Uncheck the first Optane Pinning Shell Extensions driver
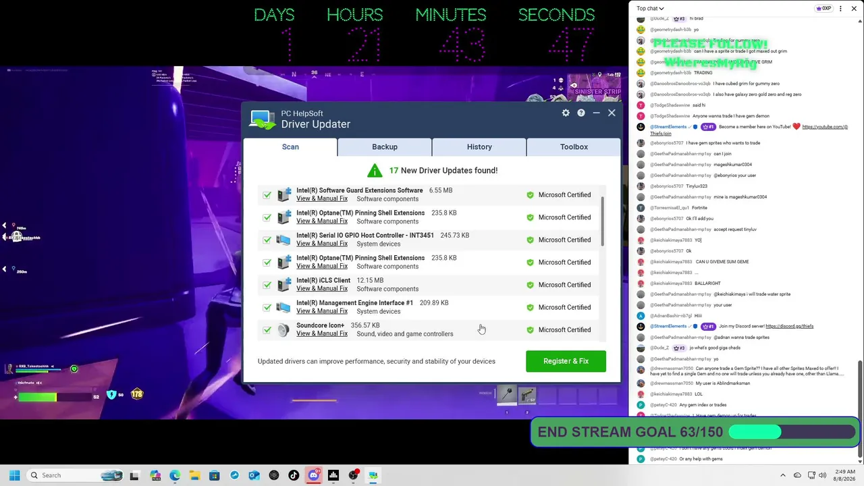 tap(267, 217)
